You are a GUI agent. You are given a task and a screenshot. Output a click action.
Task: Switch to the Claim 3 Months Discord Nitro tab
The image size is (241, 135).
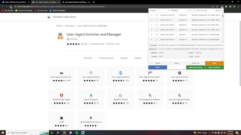click(x=15, y=2)
